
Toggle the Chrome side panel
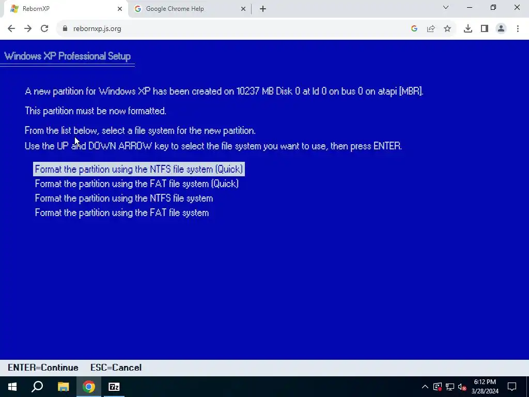click(x=485, y=29)
